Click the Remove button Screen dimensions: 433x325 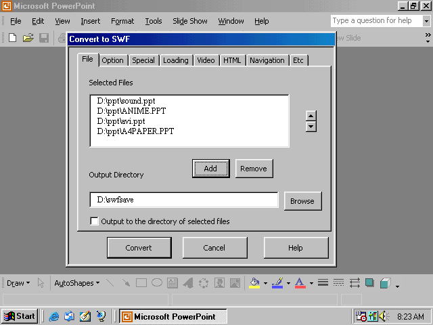254,169
